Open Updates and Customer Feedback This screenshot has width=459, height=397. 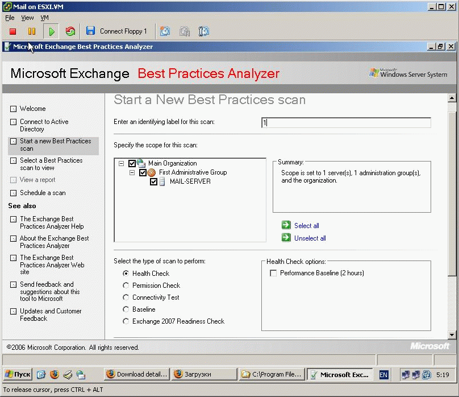click(x=51, y=315)
